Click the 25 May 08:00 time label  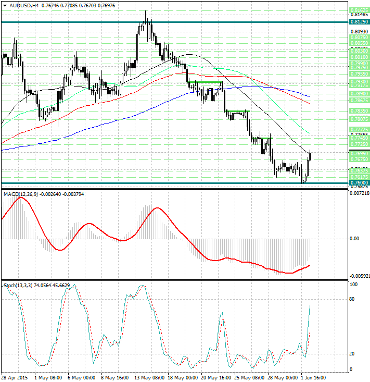tap(249, 378)
